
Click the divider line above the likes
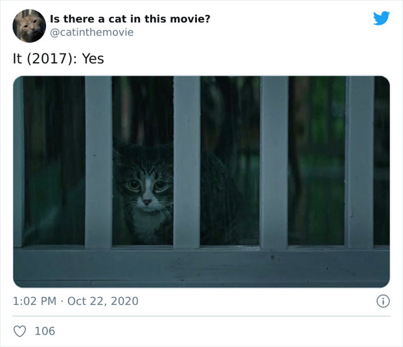[201, 316]
